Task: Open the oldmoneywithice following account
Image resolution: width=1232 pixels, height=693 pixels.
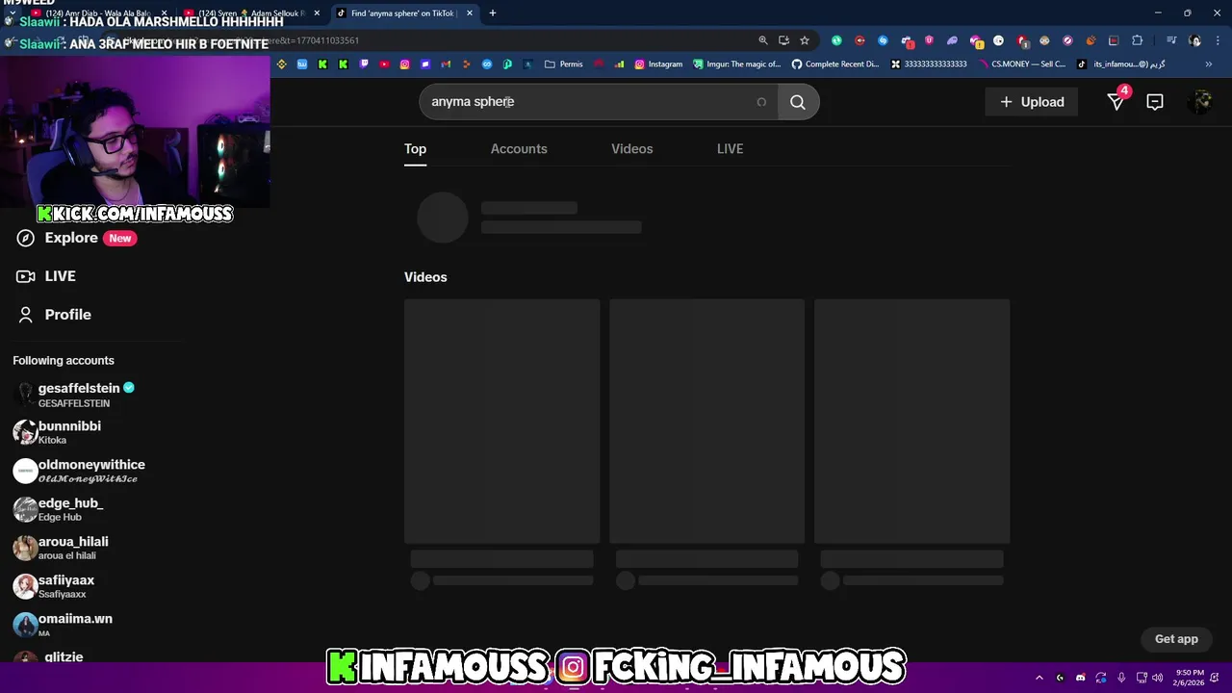Action: pyautogui.click(x=79, y=471)
